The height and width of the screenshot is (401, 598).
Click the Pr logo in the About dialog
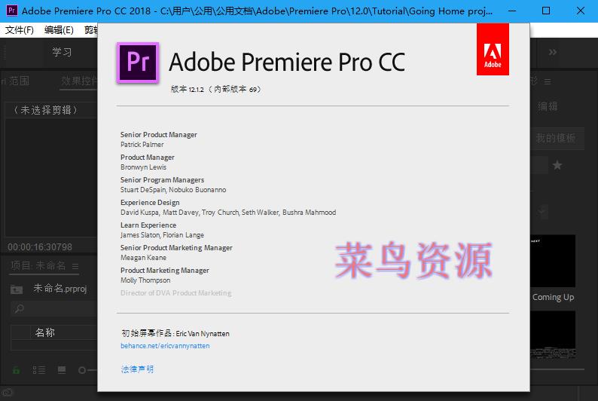138,63
